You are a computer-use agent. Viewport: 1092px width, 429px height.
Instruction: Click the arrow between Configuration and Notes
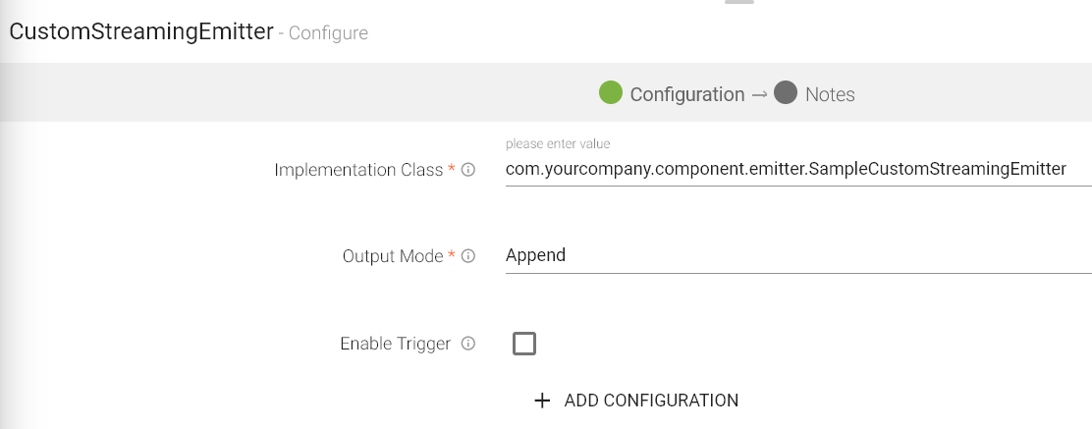(759, 94)
